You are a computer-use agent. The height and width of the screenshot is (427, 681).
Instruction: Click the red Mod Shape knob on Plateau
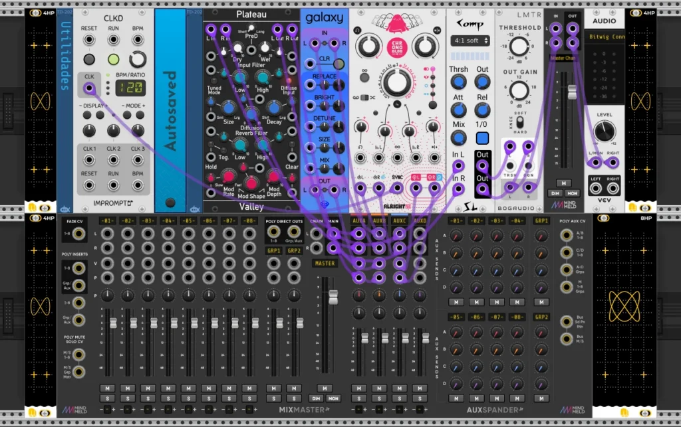[x=251, y=183]
